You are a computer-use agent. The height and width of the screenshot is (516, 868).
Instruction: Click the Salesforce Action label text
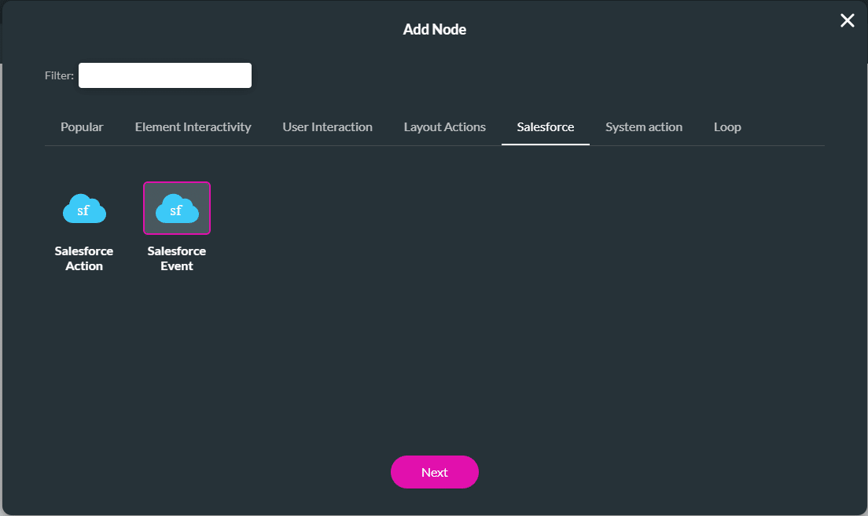[84, 258]
